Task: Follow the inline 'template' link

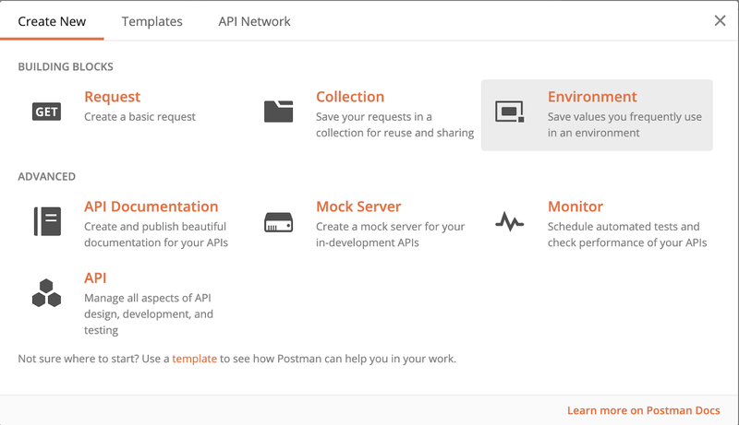Action: click(x=194, y=358)
